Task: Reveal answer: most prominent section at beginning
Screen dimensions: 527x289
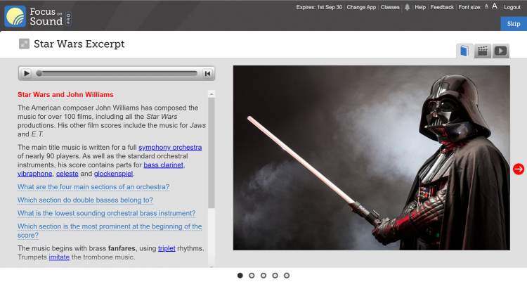Action: click(x=110, y=231)
